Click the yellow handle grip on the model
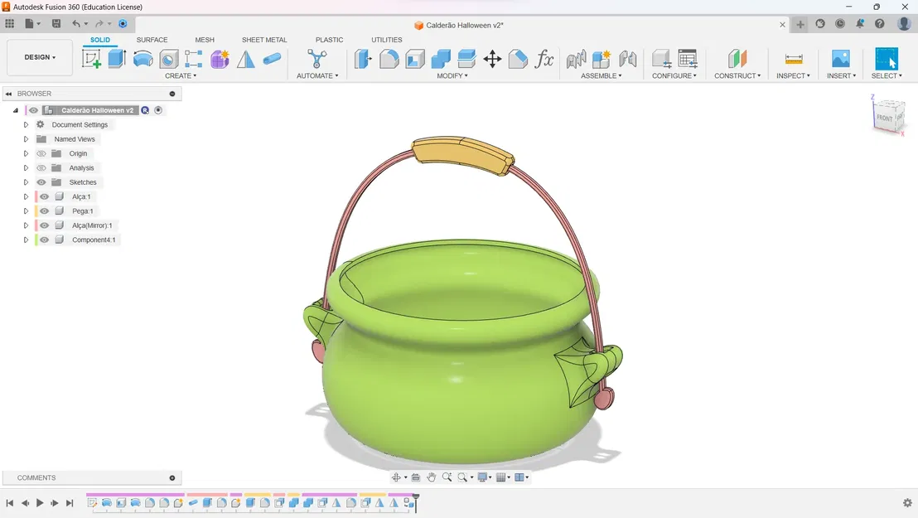The image size is (918, 518). [x=462, y=154]
